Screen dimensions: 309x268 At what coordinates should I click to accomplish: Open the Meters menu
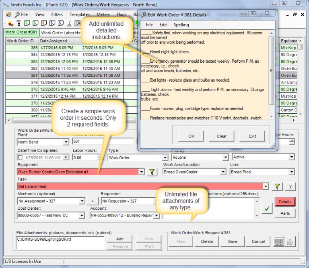tap(103, 14)
